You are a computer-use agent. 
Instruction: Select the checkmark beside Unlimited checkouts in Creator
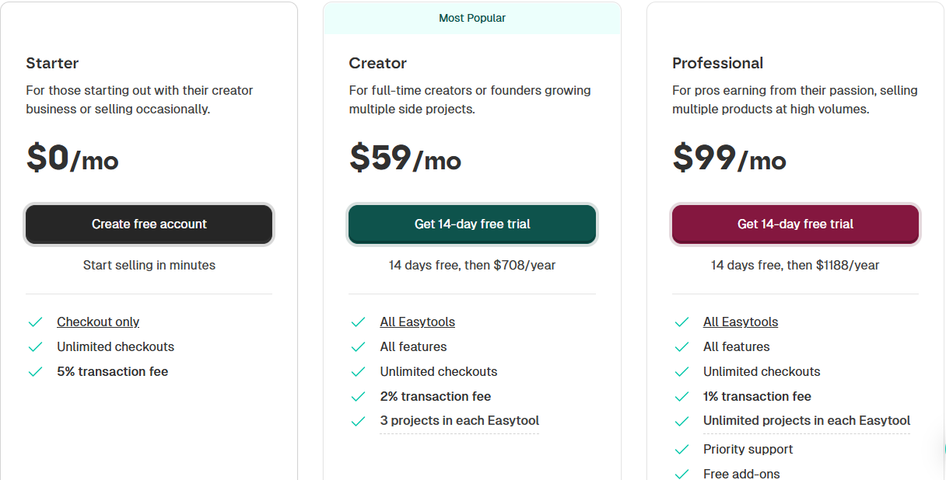point(358,371)
